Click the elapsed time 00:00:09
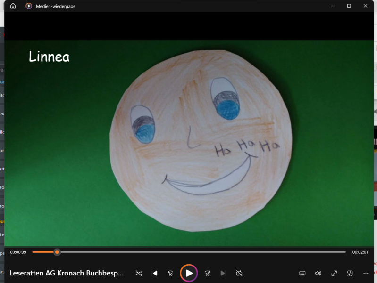Image resolution: width=377 pixels, height=283 pixels. (18, 252)
